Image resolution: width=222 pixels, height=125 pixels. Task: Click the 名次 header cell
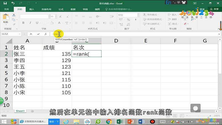[x=87, y=47]
